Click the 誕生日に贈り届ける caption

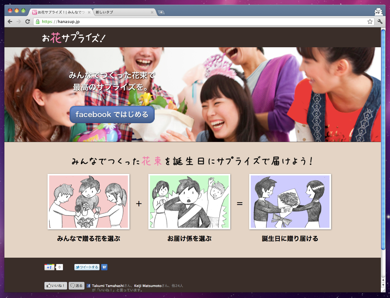(290, 238)
